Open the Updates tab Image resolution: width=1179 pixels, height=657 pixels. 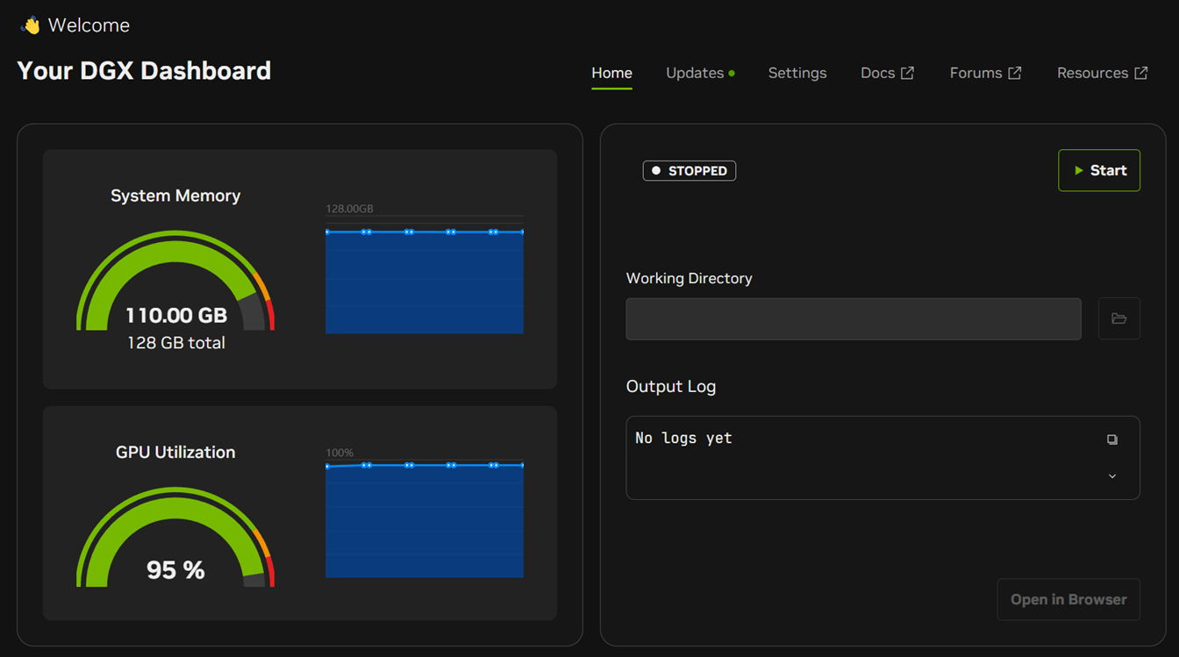[x=695, y=73]
